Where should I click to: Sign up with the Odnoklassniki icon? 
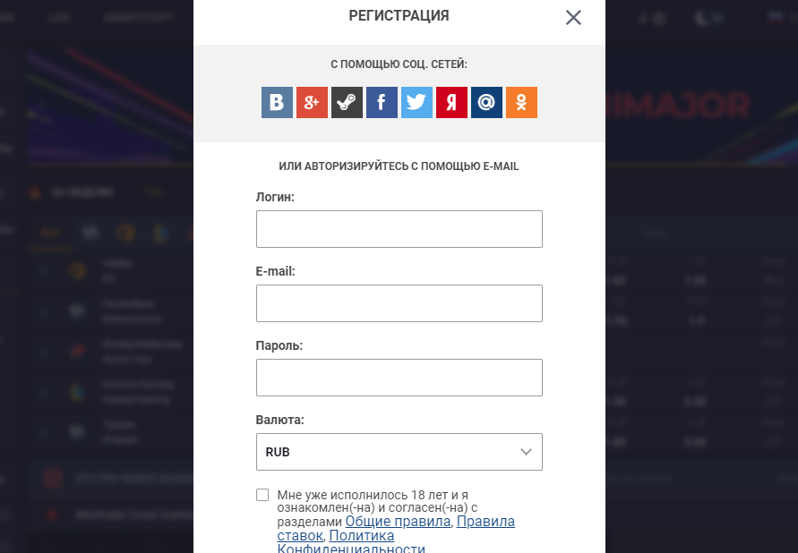coord(521,102)
